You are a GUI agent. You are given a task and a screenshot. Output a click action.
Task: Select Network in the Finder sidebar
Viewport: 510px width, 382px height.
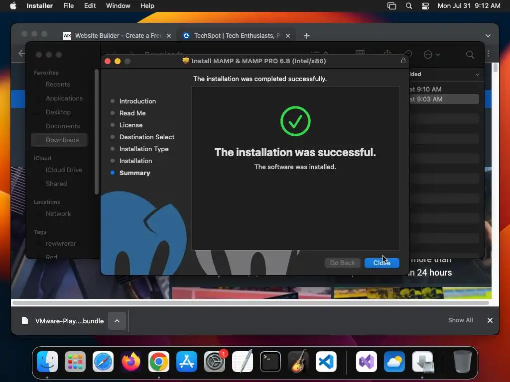point(58,214)
